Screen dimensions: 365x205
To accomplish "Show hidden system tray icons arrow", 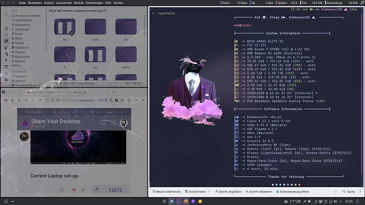I will point(341,201).
